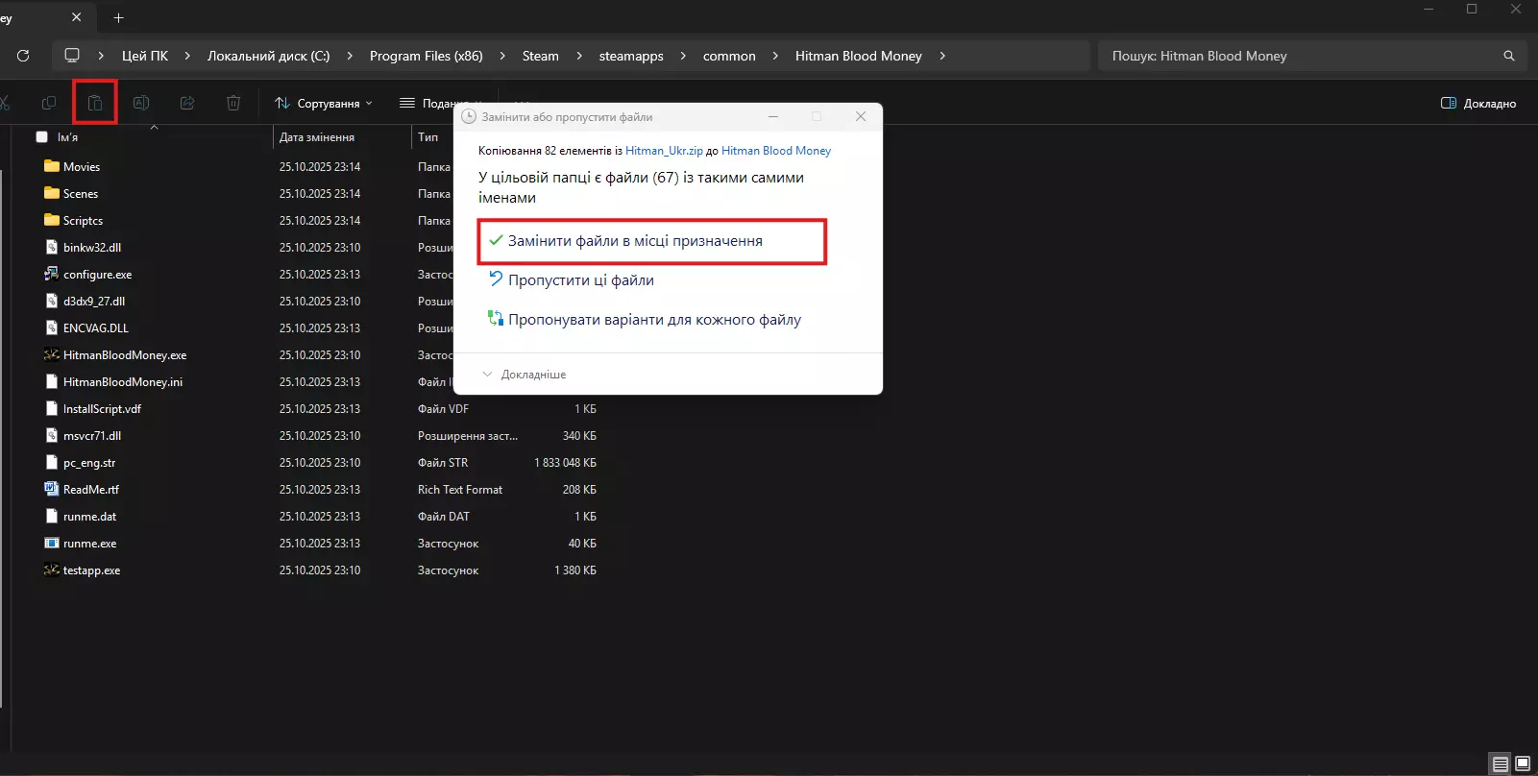Click the Scriptcs folder icon
This screenshot has height=776, width=1538.
click(52, 220)
